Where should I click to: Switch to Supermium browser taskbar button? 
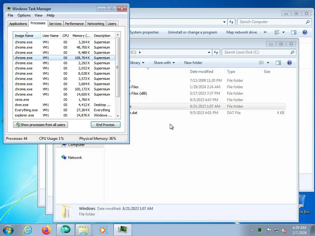coord(66,230)
